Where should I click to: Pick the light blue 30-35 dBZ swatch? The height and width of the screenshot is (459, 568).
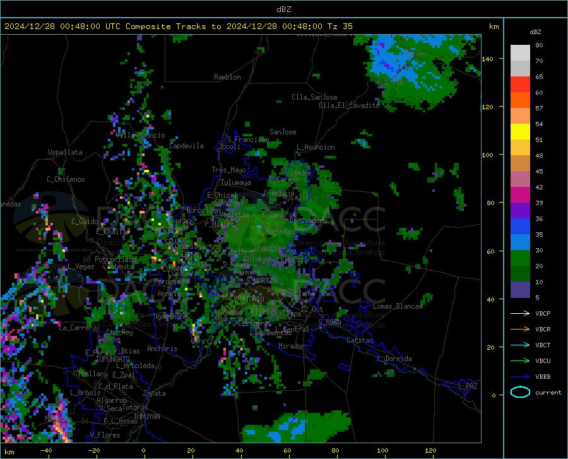pyautogui.click(x=520, y=242)
